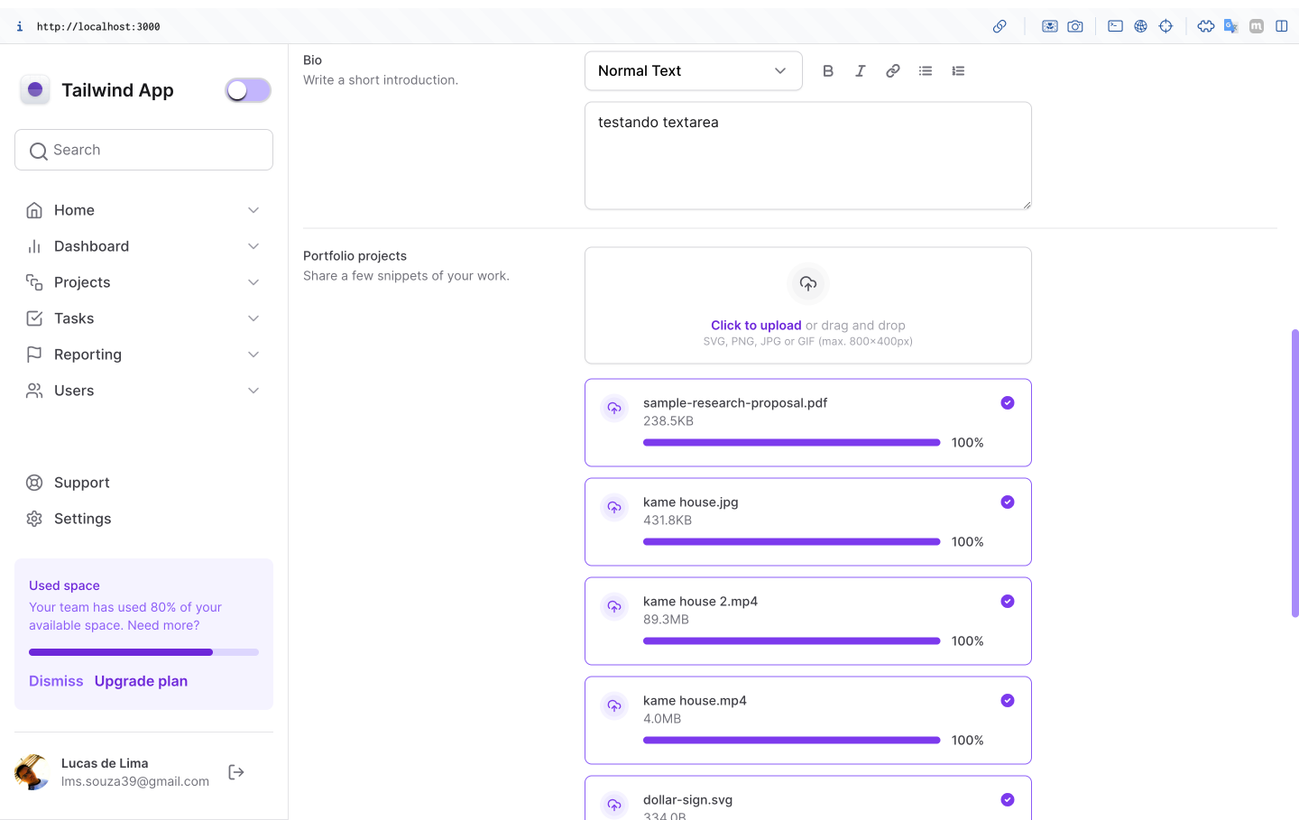Click Lucas de Lima's profile avatar
Image resolution: width=1299 pixels, height=820 pixels.
(x=32, y=772)
